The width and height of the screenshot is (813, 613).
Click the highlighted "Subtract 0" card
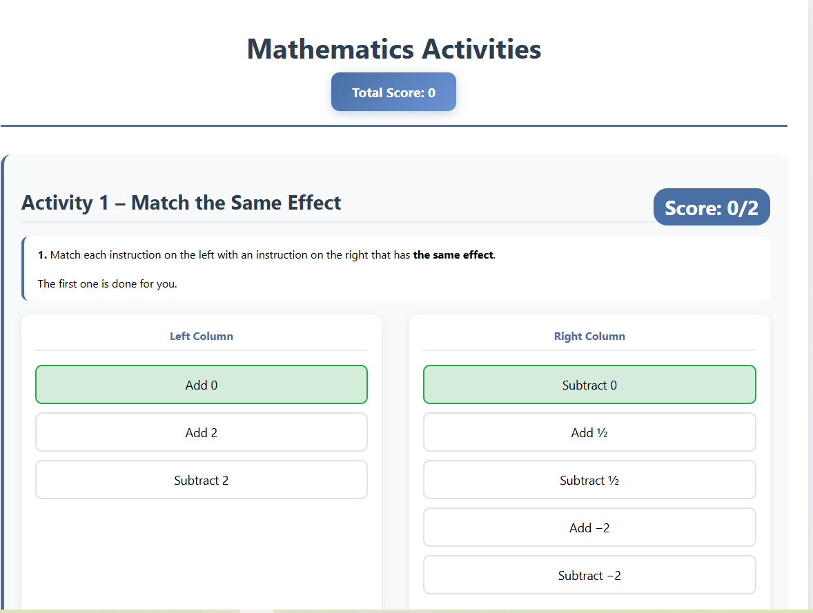(589, 385)
